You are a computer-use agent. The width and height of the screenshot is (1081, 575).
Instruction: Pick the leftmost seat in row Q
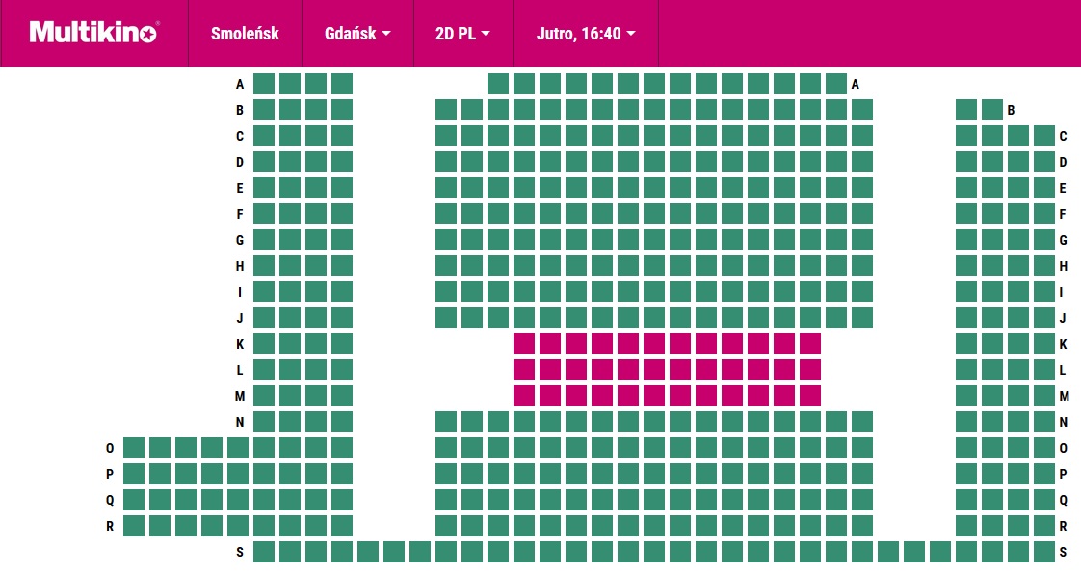[134, 500]
